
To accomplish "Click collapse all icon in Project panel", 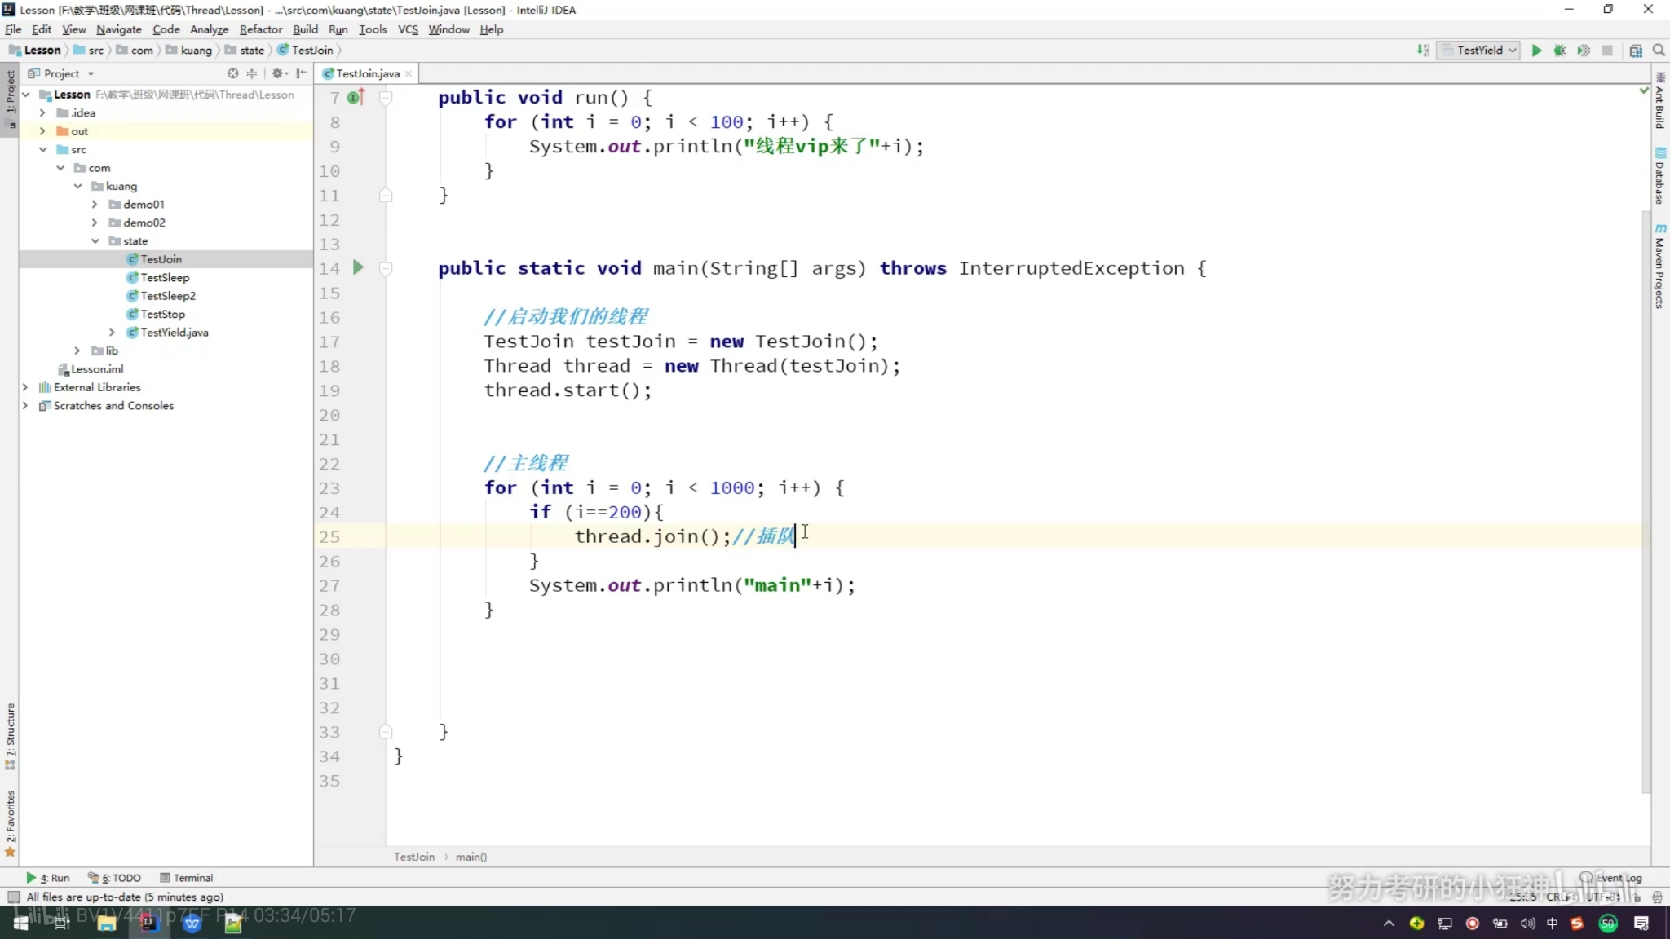I will click(x=252, y=73).
